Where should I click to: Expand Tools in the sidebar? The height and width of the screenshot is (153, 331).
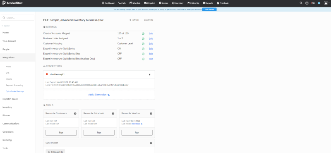point(5,148)
